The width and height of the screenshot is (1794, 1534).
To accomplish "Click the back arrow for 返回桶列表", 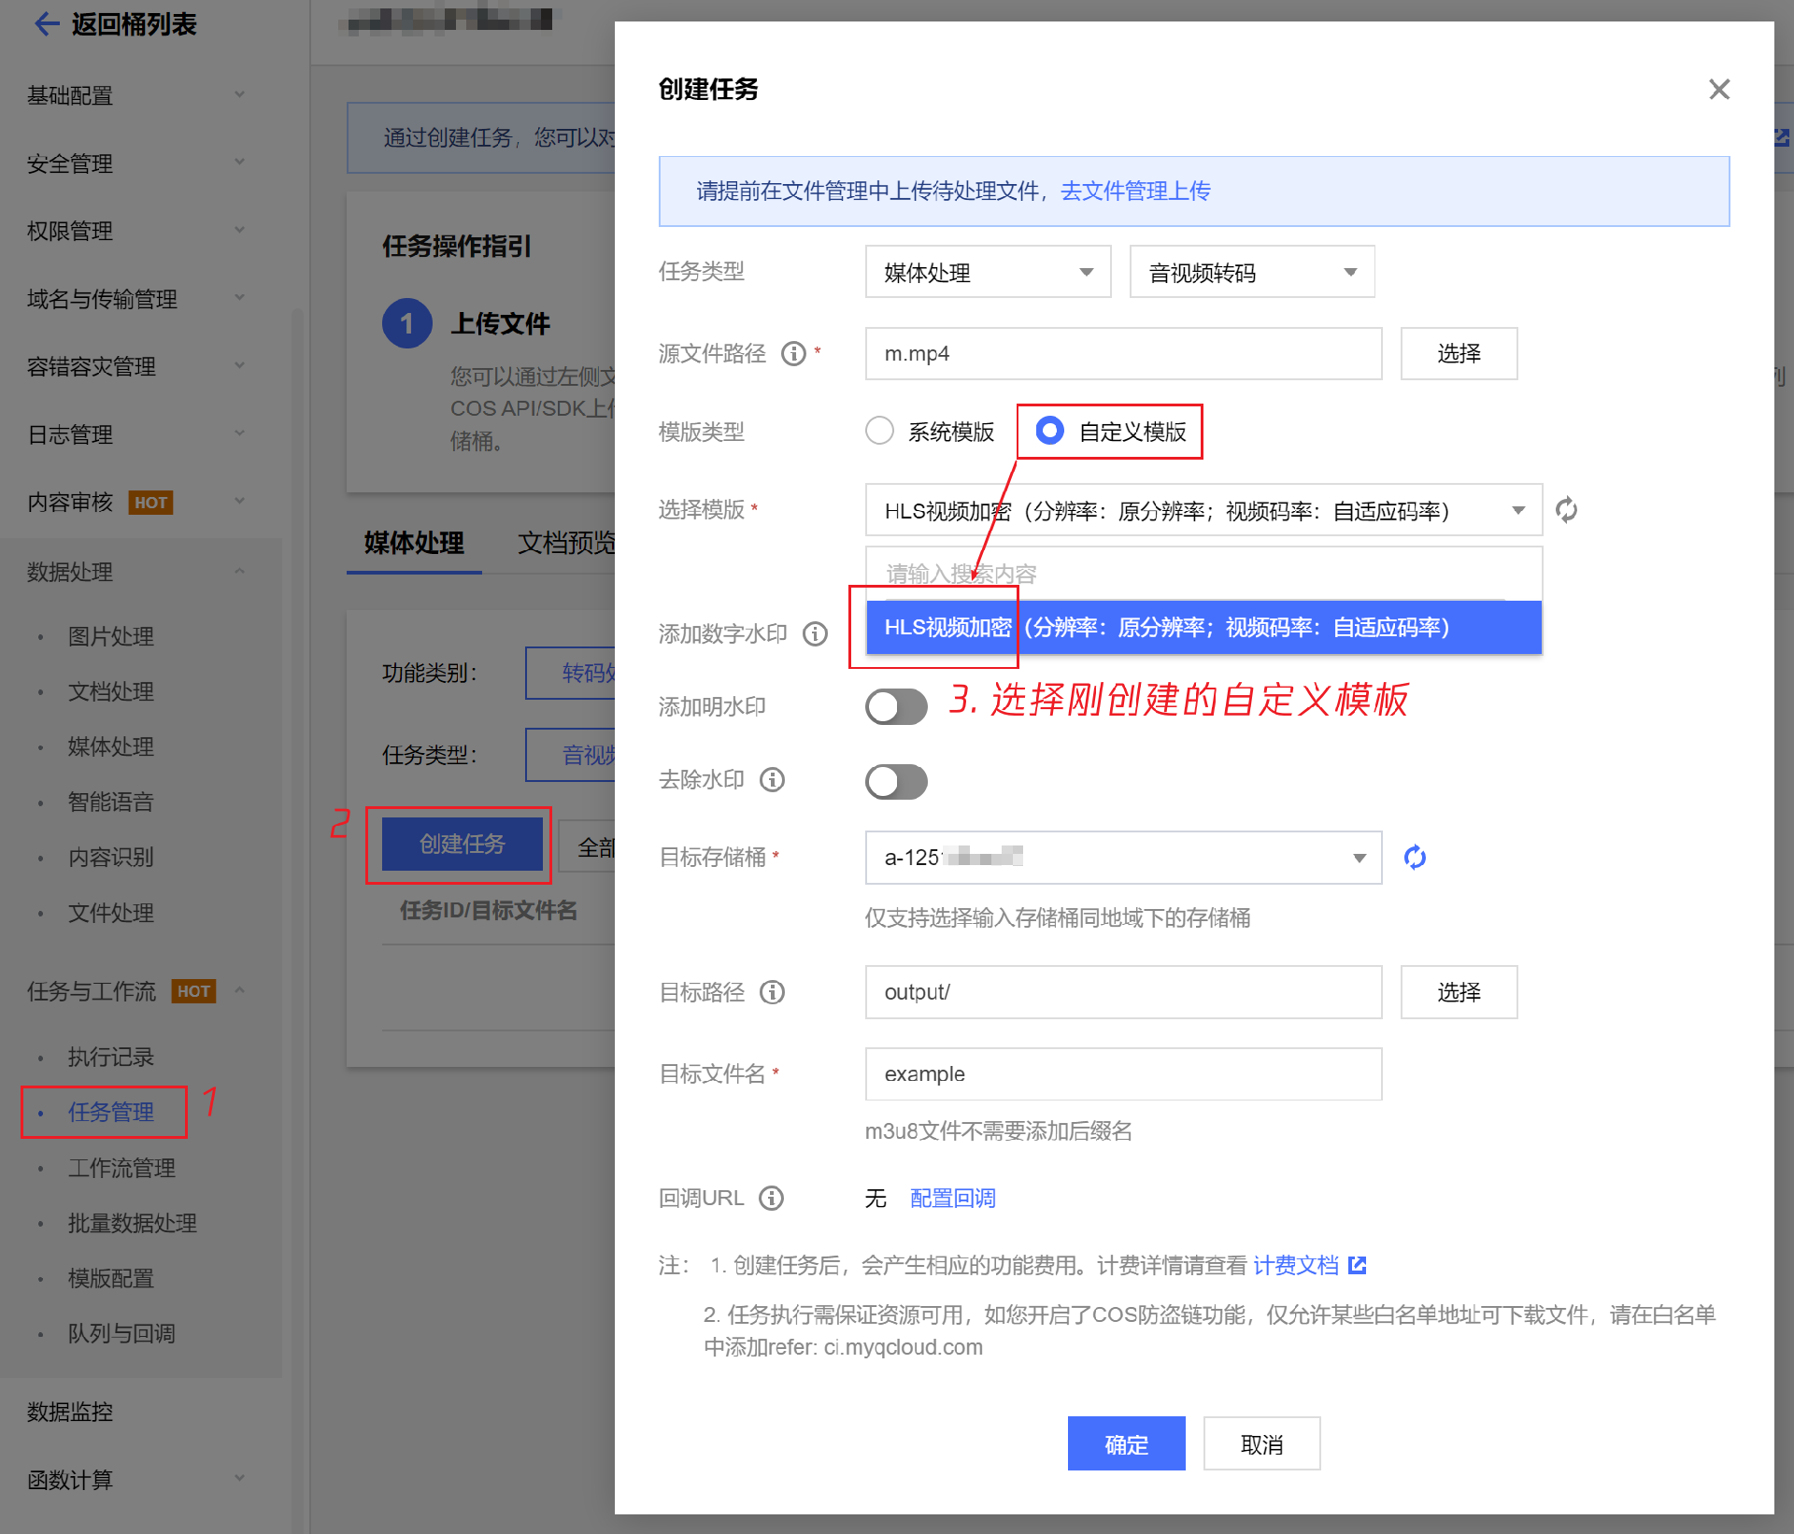I will 47,24.
